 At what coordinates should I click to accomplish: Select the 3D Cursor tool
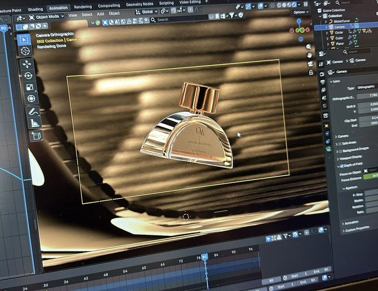coord(25,51)
